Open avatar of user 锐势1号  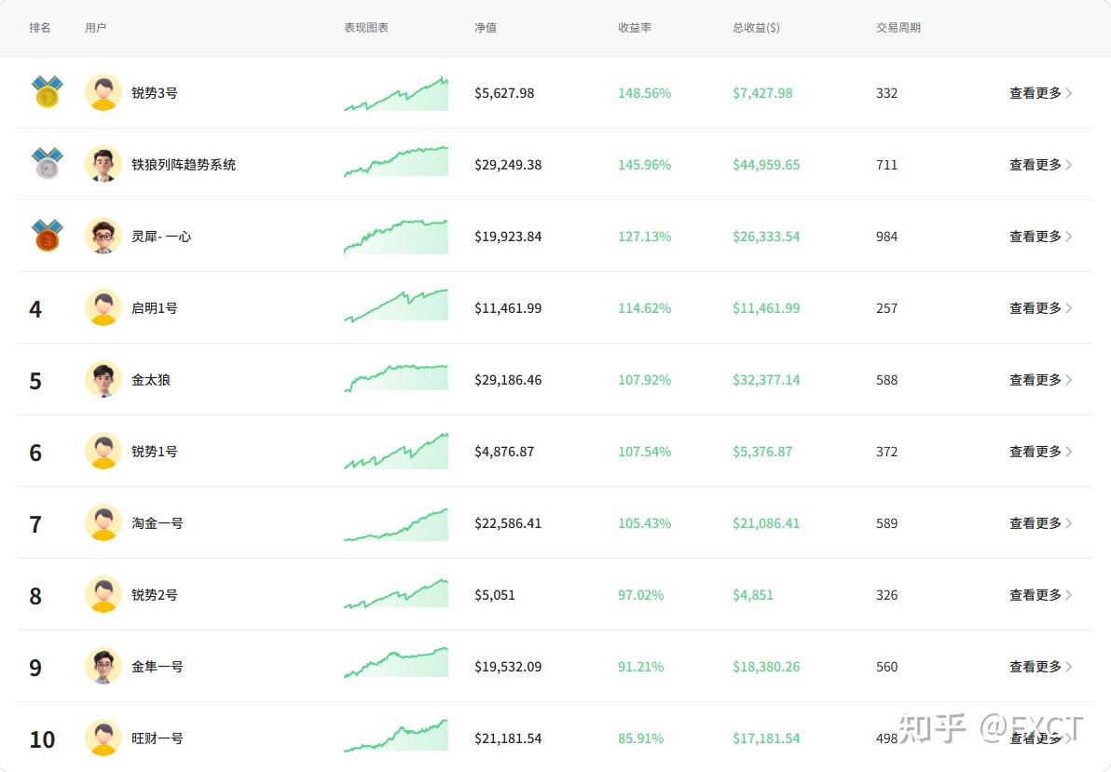(x=103, y=451)
